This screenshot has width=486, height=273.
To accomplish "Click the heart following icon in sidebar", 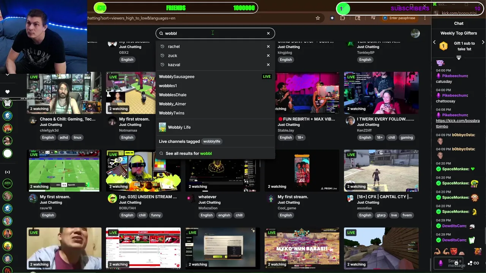I will (7, 92).
